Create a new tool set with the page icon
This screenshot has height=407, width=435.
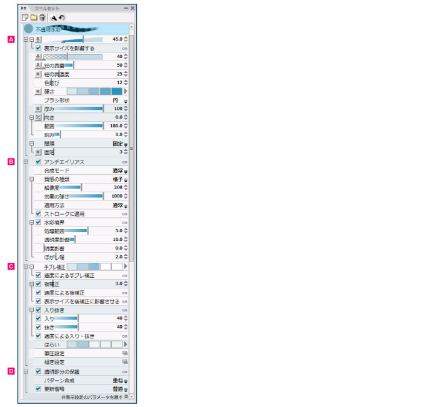point(25,17)
